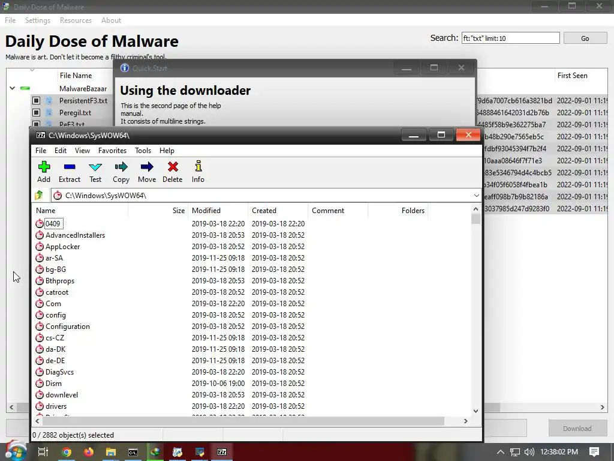Viewport: 614px width, 461px height.
Task: Open Chrome from the taskbar
Action: [x=67, y=452]
